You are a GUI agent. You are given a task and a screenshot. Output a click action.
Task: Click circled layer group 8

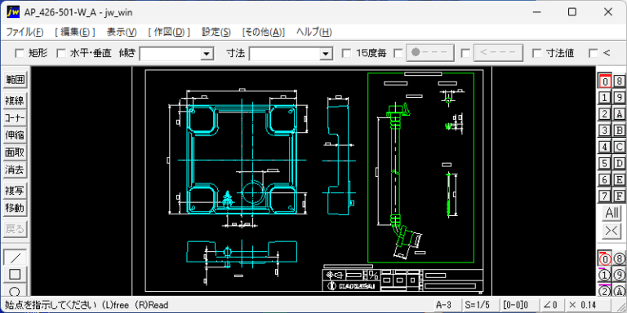(x=619, y=259)
